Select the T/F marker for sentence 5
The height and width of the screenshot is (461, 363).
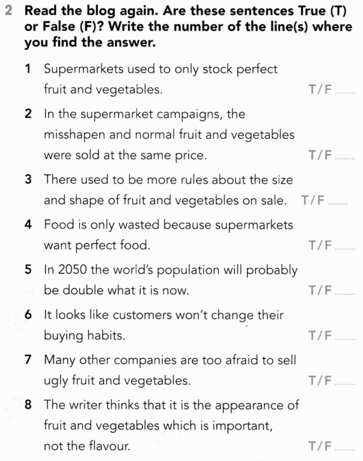pyautogui.click(x=320, y=291)
